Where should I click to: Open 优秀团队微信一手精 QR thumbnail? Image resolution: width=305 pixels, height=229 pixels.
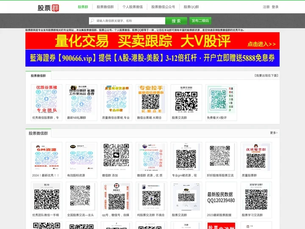click(x=47, y=197)
